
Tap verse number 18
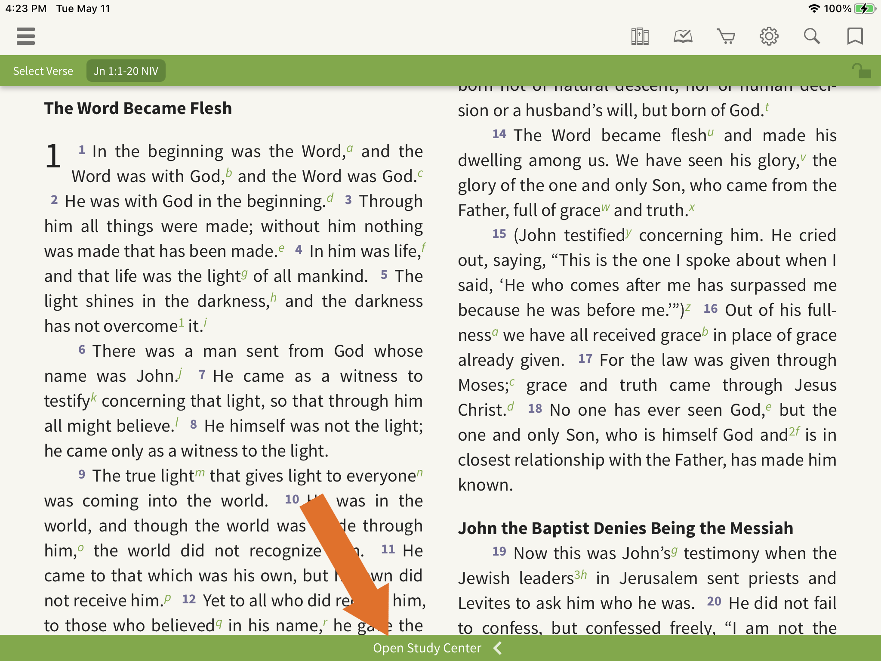(x=535, y=408)
